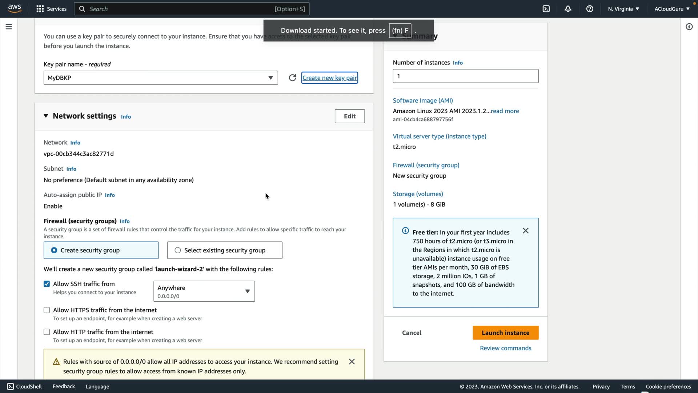Collapse the Network settings section

(46, 116)
